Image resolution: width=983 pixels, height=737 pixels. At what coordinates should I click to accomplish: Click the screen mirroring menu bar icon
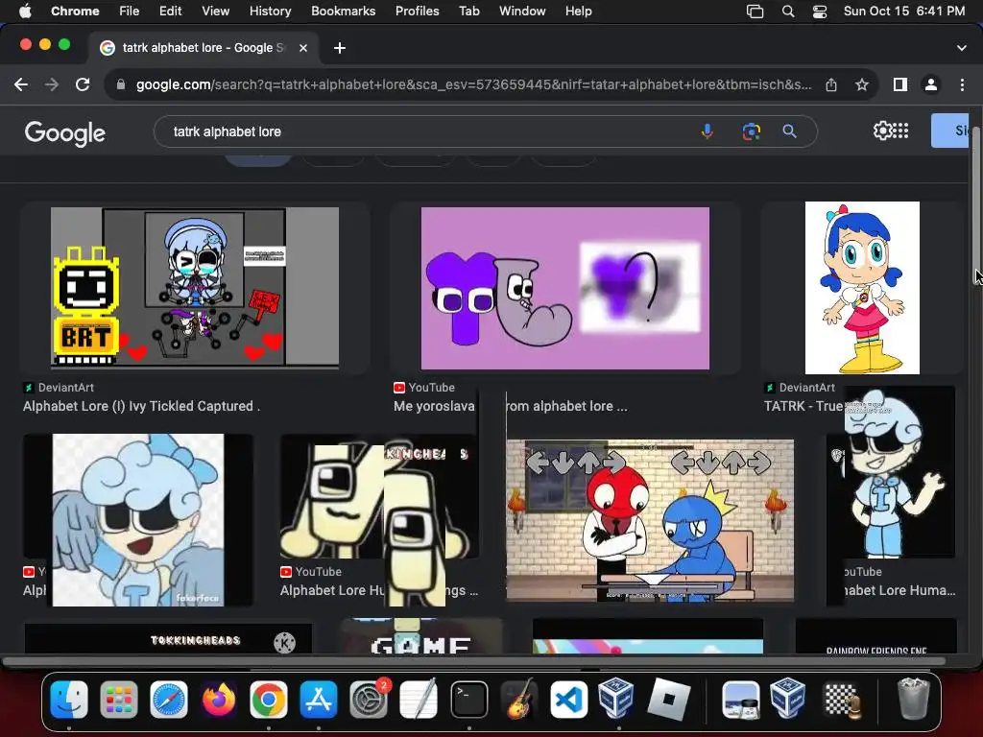click(755, 12)
